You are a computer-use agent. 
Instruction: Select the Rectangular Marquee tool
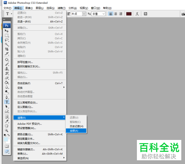click(7, 36)
